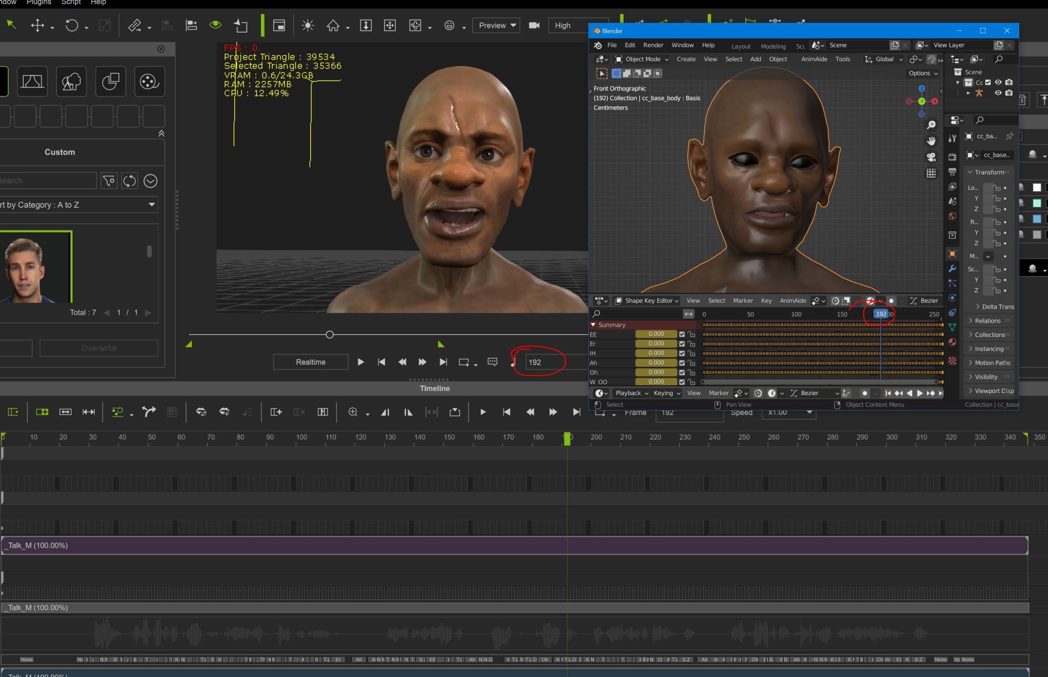Open Blender Playback dropdown
Image resolution: width=1048 pixels, height=677 pixels.
(631, 393)
